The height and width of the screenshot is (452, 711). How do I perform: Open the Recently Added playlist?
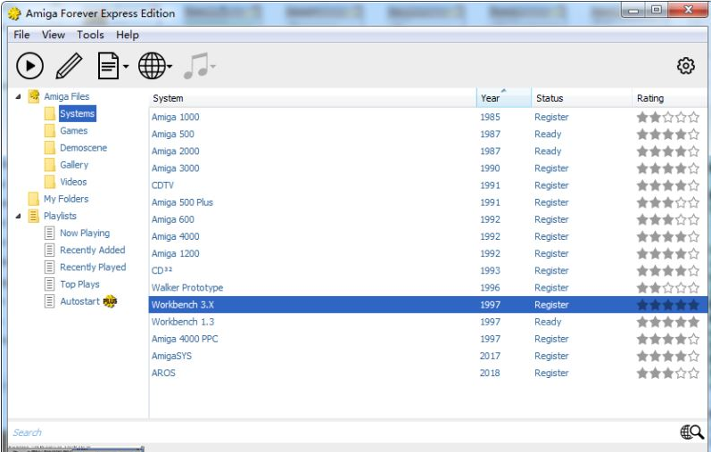tap(93, 251)
